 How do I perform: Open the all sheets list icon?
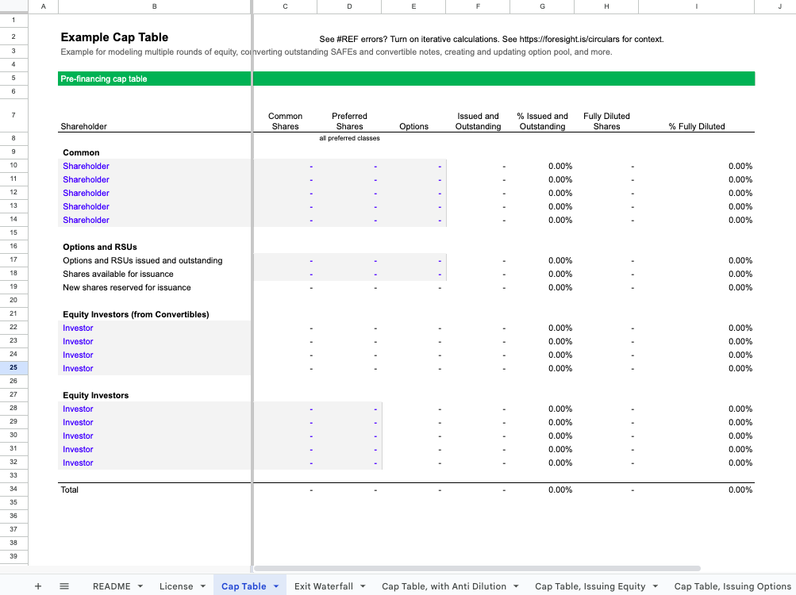tap(64, 586)
